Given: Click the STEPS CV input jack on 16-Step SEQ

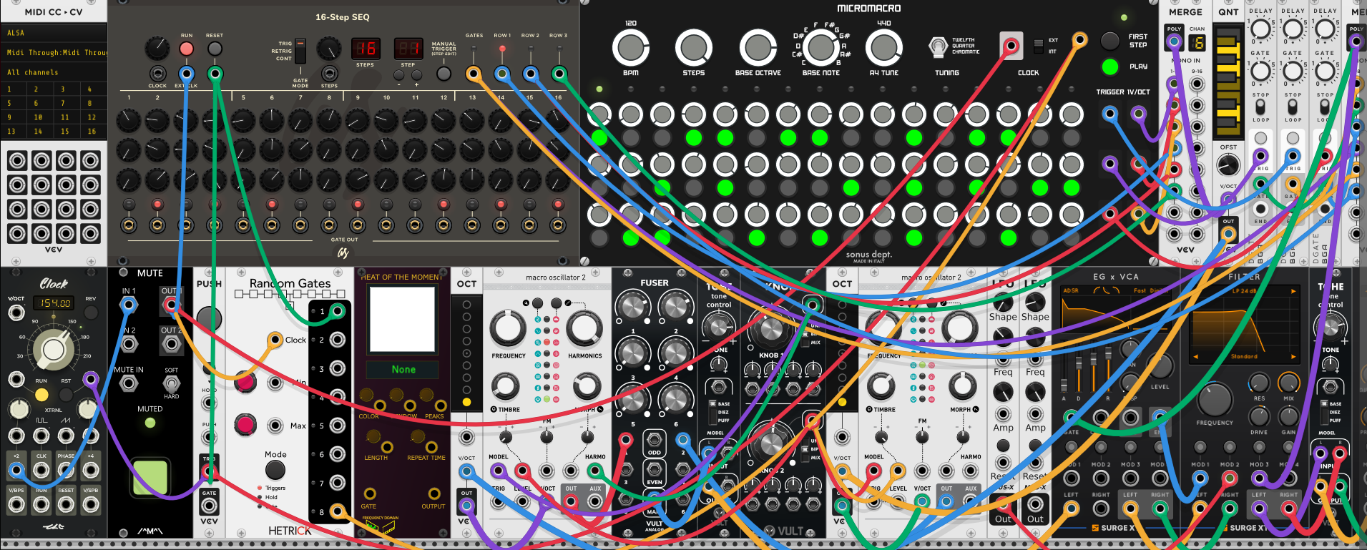Looking at the screenshot, I should click(x=329, y=73).
